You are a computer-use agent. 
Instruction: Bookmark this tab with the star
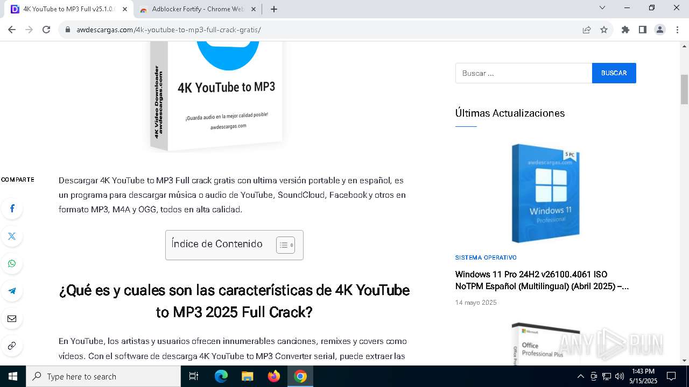[x=604, y=30]
